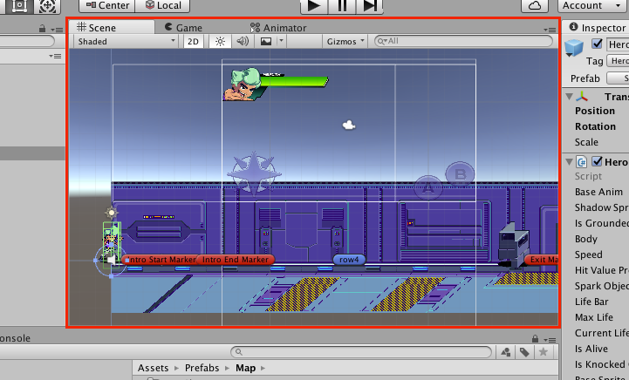
Task: Click the Step frame button
Action: 371,6
